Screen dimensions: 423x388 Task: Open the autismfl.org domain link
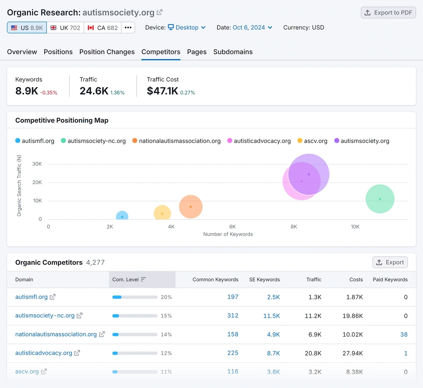pyautogui.click(x=31, y=297)
